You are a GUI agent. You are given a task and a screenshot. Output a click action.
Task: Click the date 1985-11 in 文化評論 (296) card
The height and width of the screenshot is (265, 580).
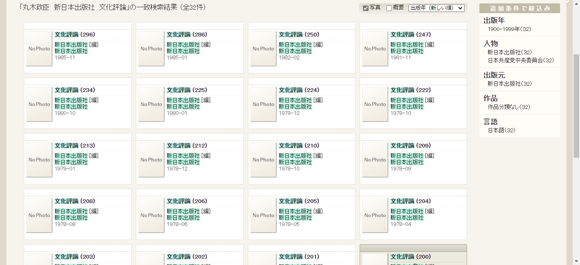tap(65, 58)
